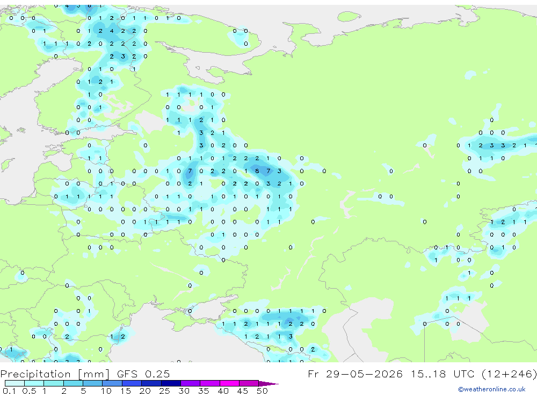Choose the 25–30 mm navy legend swatch

[x=171, y=383]
